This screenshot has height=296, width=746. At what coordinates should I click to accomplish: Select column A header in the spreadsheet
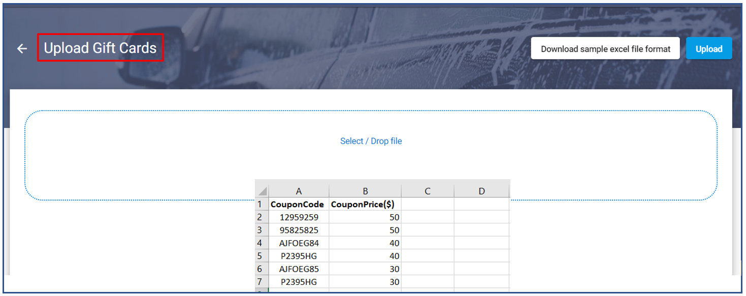[x=299, y=191]
